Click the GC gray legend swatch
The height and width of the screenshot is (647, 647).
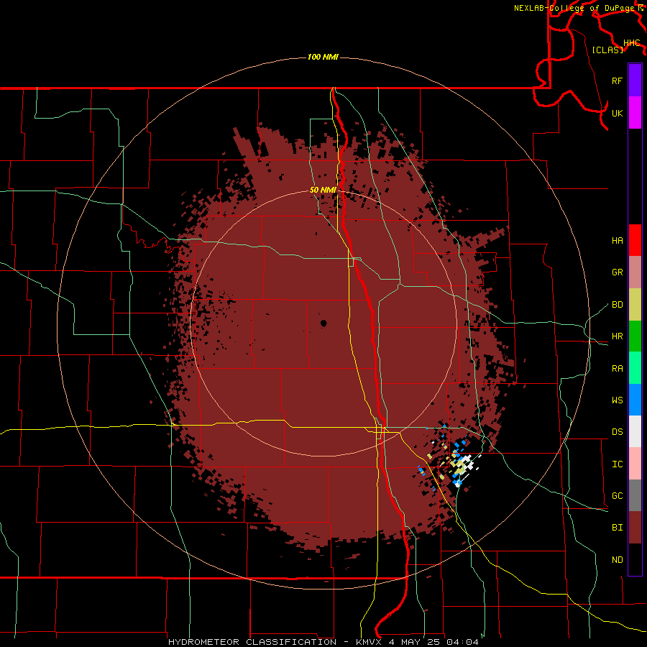pos(635,495)
